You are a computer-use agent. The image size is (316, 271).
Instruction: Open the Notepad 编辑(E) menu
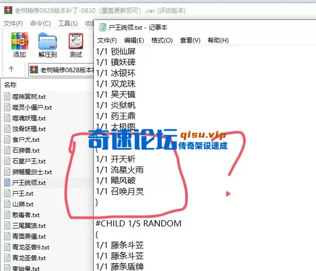134,40
